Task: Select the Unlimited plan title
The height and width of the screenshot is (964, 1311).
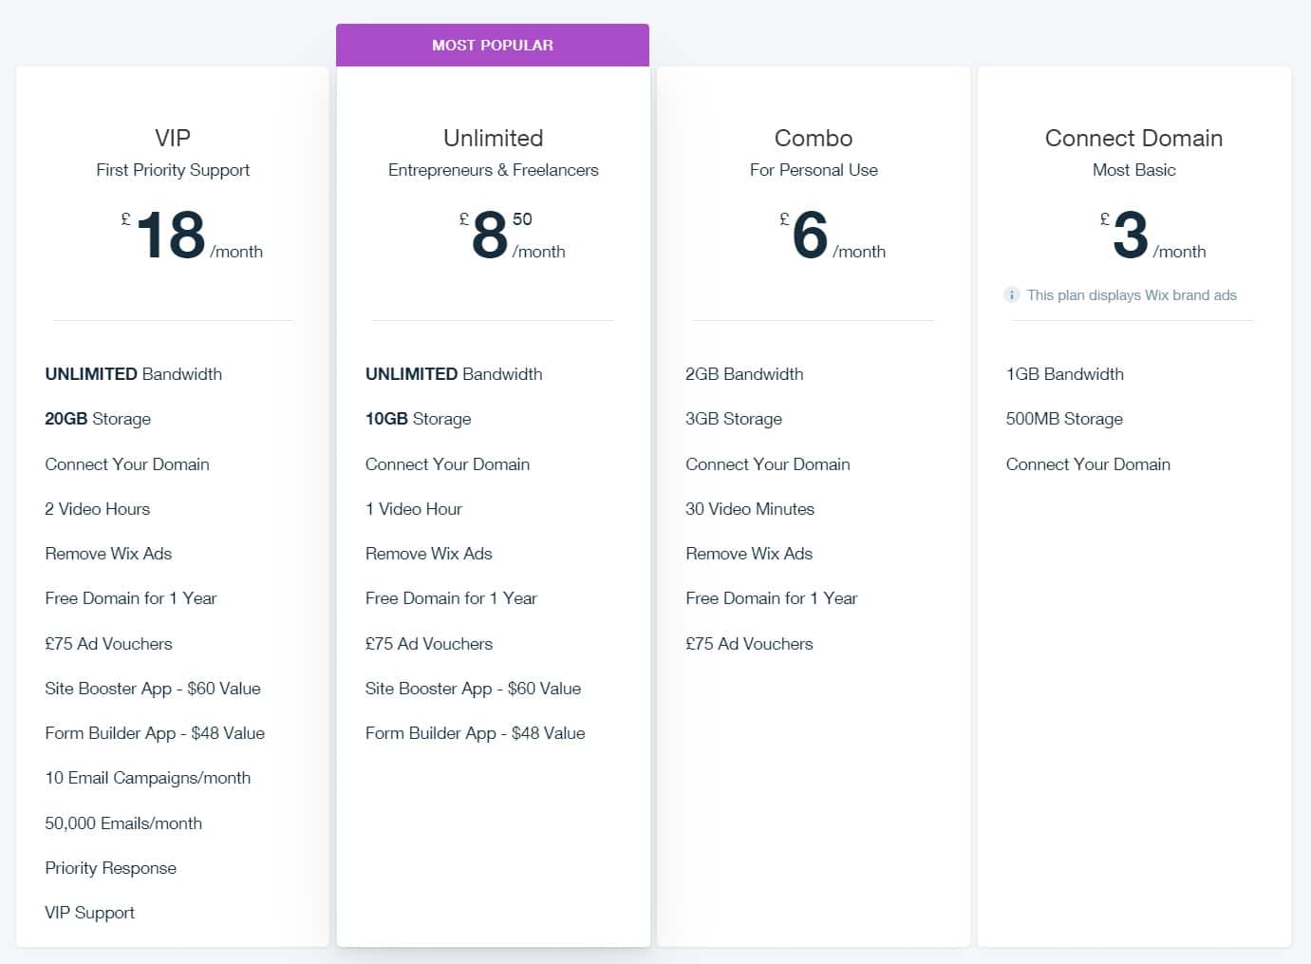Action: [494, 139]
